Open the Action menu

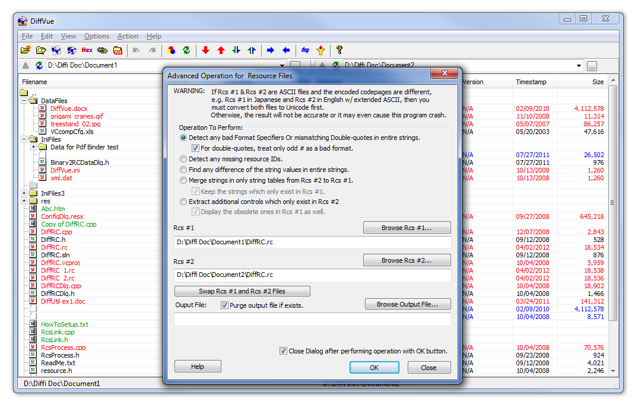pos(128,36)
